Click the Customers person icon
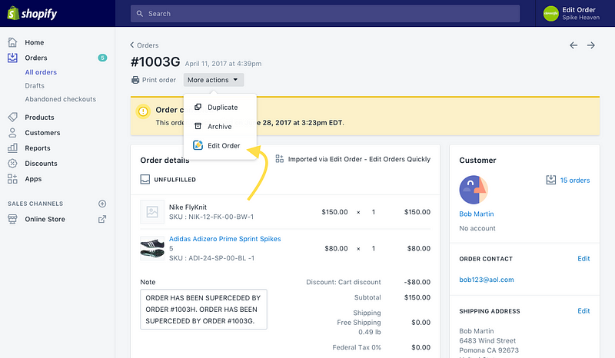 (x=12, y=133)
